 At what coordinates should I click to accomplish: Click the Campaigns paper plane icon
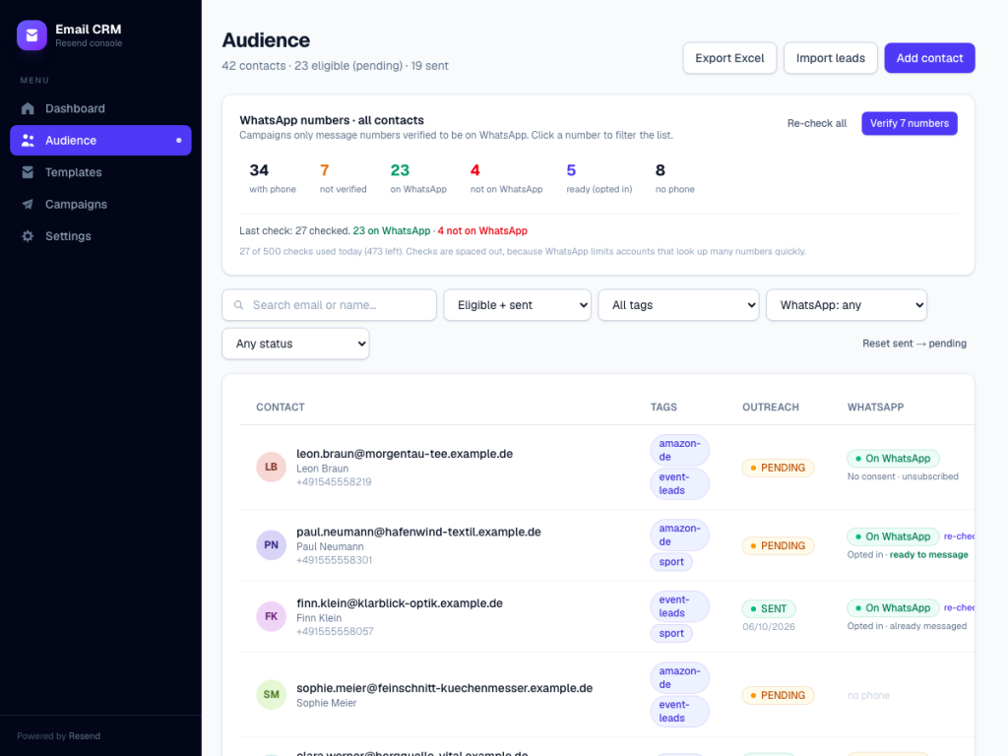[28, 204]
